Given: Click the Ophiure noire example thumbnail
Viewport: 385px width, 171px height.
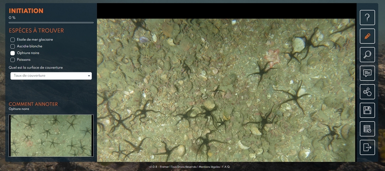Looking at the screenshot, I should coord(51,136).
